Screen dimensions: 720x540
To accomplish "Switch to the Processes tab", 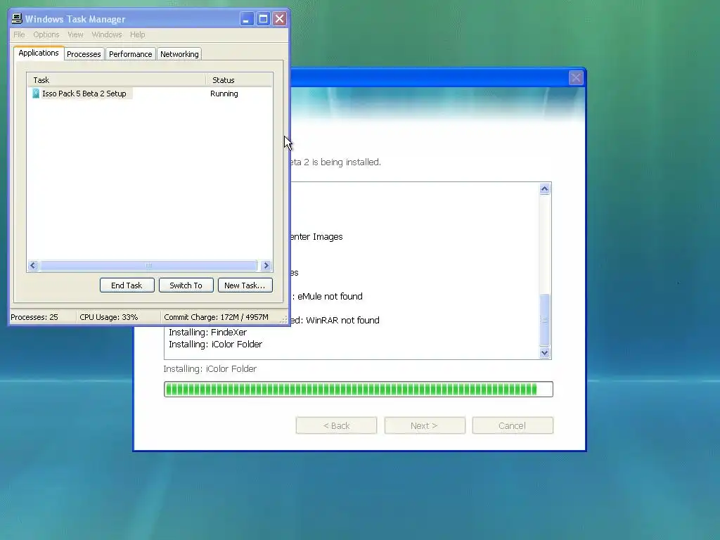I will pyautogui.click(x=84, y=54).
